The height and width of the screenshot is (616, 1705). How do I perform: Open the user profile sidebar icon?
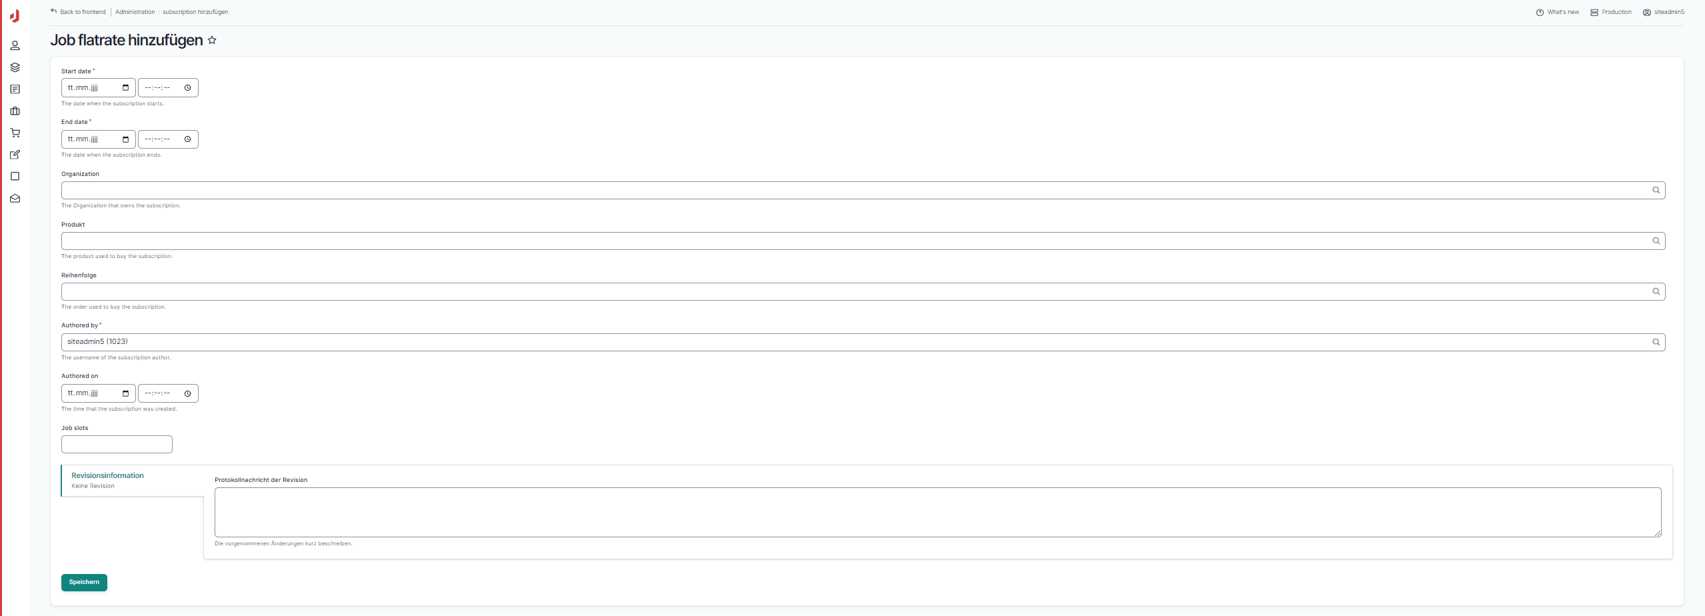click(x=15, y=45)
